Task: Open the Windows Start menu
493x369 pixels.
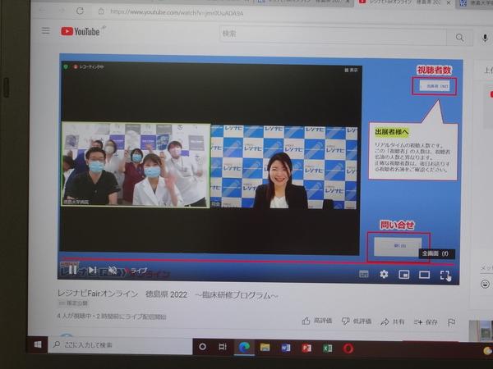Action: tap(38, 344)
